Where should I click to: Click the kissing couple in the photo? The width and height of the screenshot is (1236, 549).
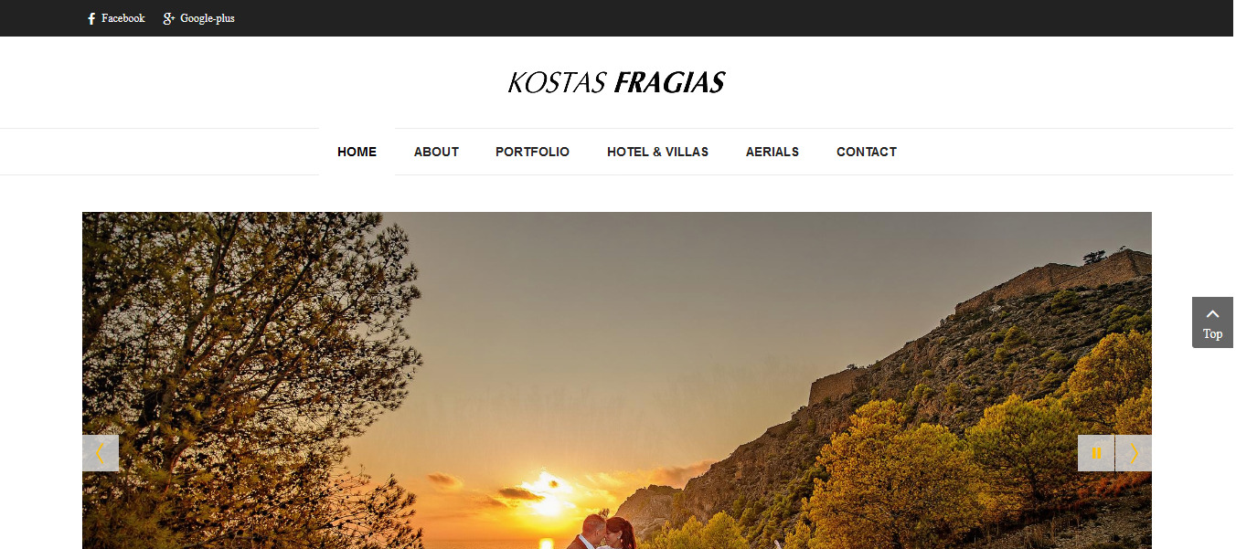coord(605,533)
